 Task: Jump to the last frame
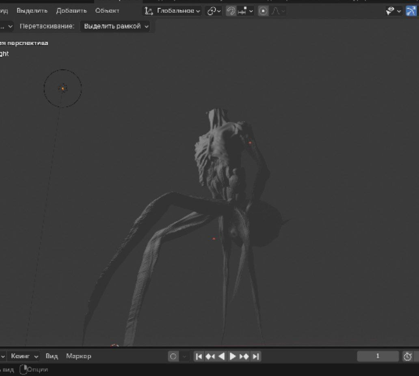pyautogui.click(x=256, y=356)
